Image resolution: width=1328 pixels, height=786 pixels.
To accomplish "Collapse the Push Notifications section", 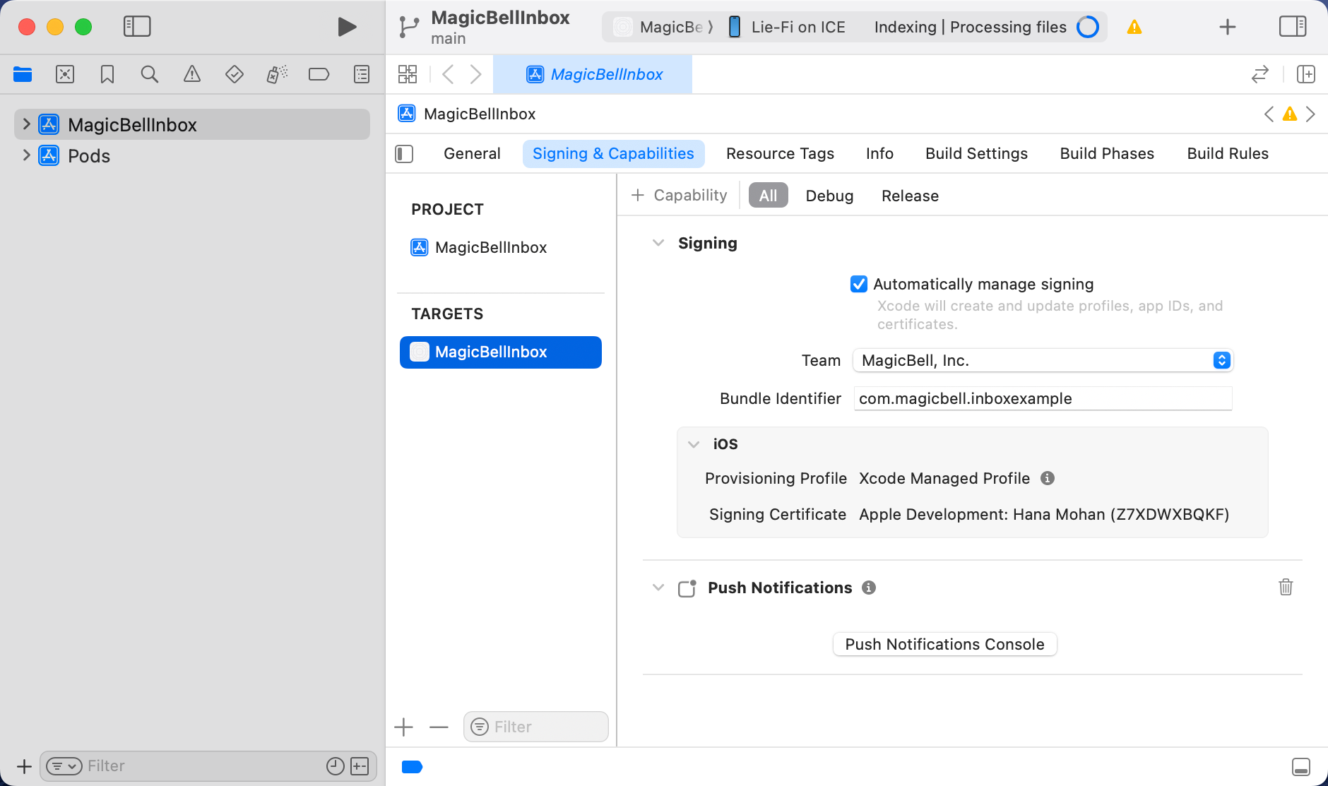I will 658,588.
